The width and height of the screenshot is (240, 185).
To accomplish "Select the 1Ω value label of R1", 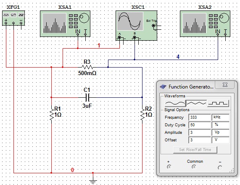I will (58, 115).
